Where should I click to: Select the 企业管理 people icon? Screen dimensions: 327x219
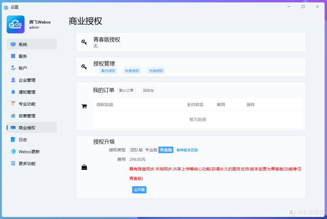click(13, 80)
